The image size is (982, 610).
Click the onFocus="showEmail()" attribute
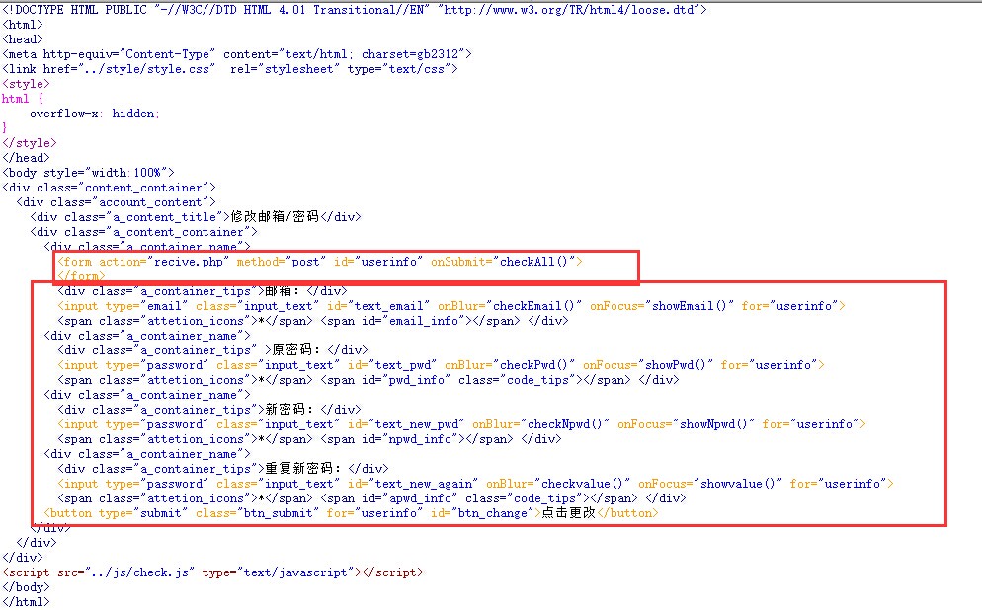pyautogui.click(x=661, y=306)
